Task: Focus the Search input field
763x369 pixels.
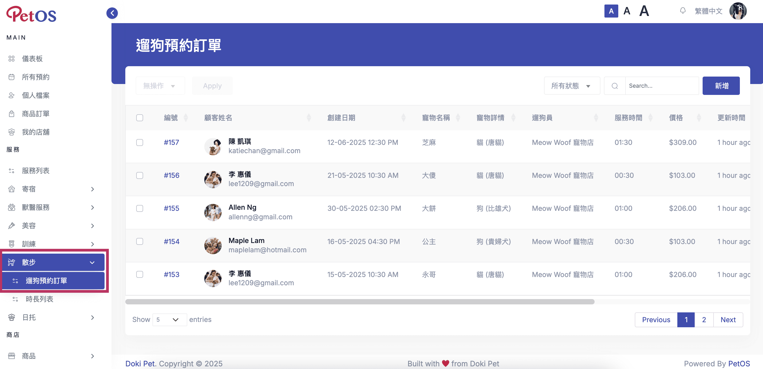Action: 662,86
